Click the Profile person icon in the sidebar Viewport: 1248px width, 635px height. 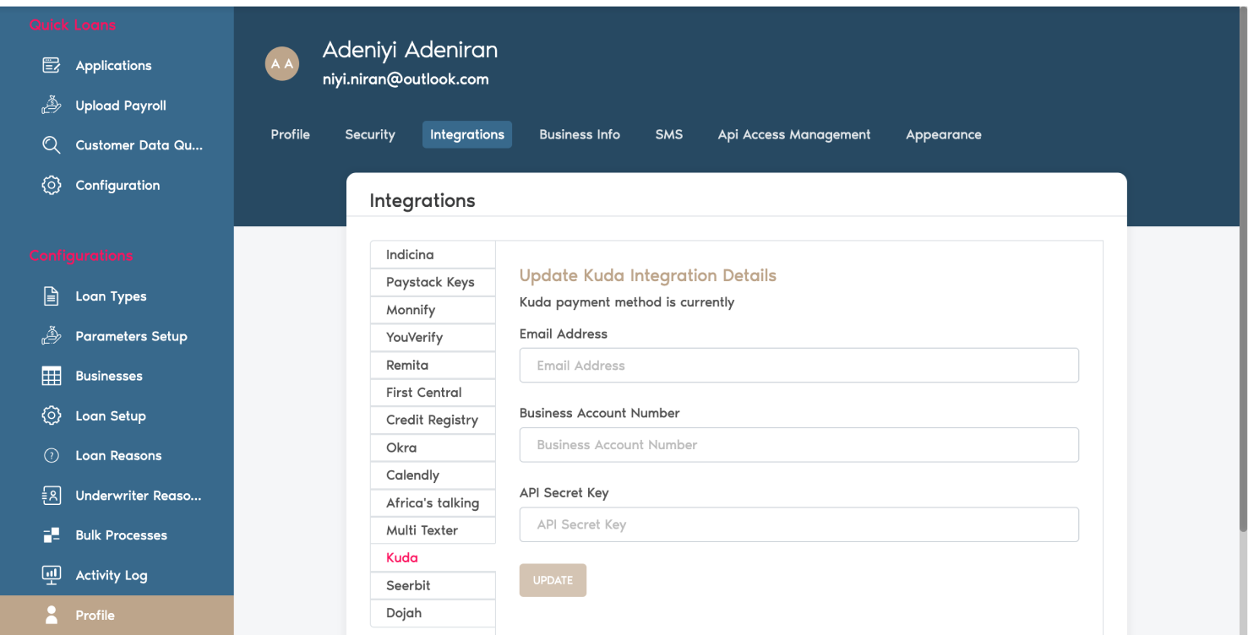pyautogui.click(x=51, y=615)
